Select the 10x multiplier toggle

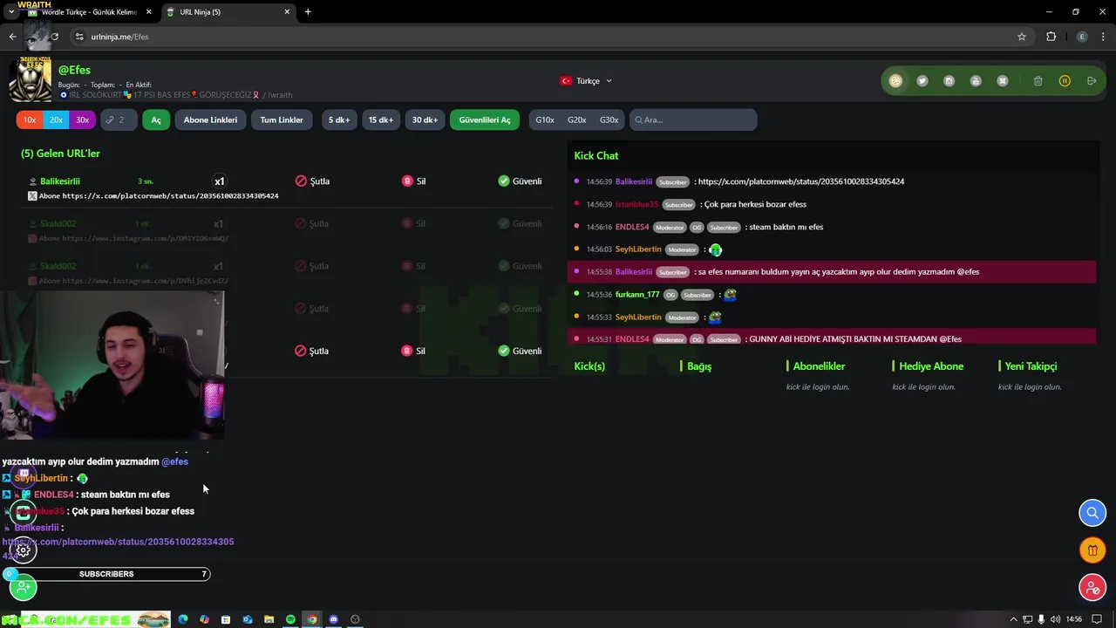[30, 120]
